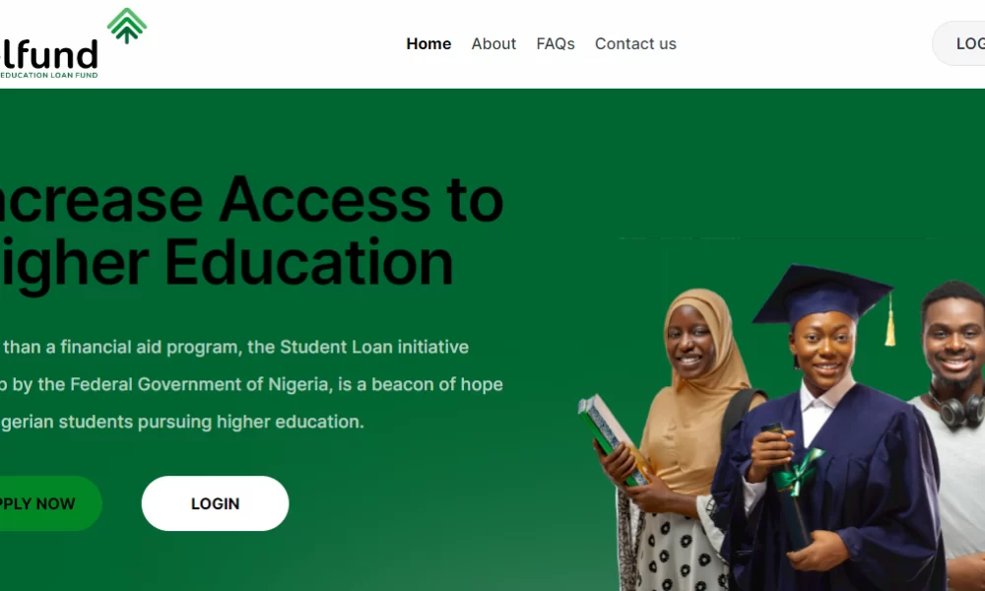The width and height of the screenshot is (985, 591).
Task: Go to the About page
Action: pyautogui.click(x=493, y=44)
